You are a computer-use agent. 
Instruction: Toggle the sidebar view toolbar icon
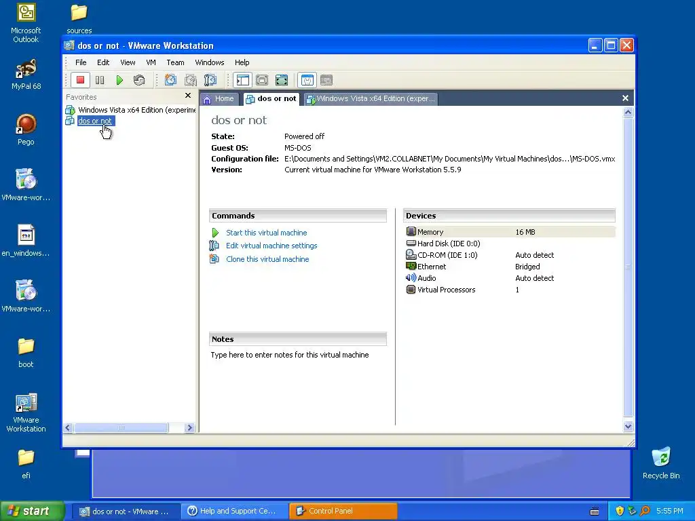[x=243, y=80]
